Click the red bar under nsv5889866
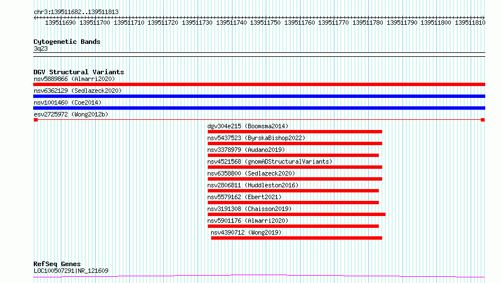This screenshot has width=501, height=283. point(259,84)
